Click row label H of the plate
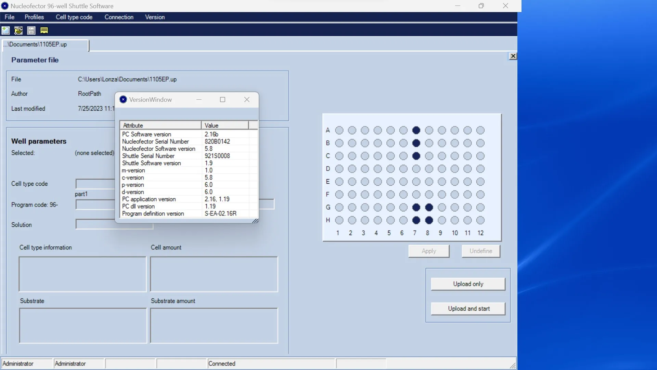The image size is (657, 370). click(x=328, y=220)
